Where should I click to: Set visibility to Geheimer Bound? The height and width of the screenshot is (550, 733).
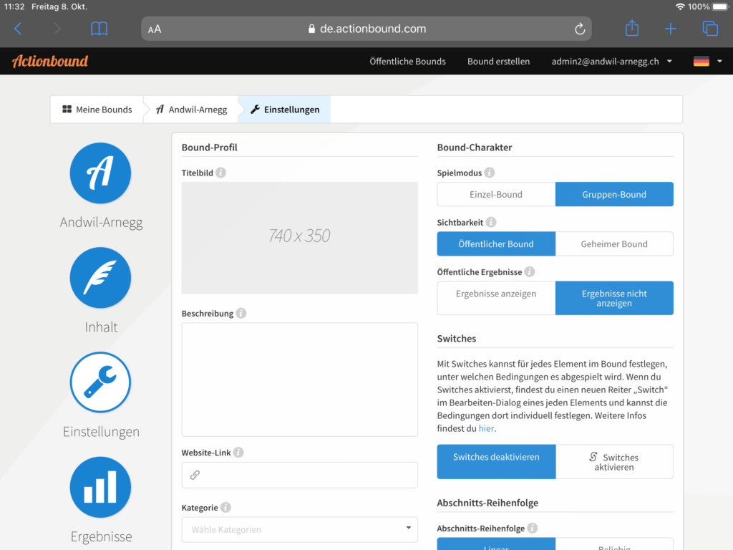(614, 243)
